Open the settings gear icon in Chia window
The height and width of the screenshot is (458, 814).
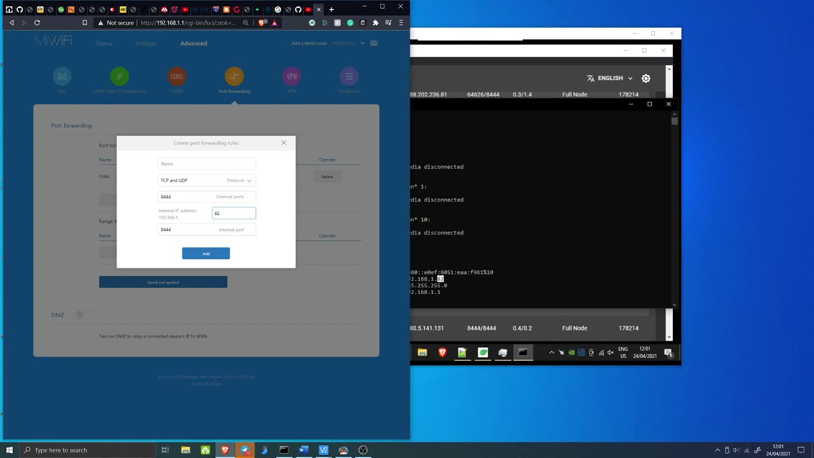[646, 78]
